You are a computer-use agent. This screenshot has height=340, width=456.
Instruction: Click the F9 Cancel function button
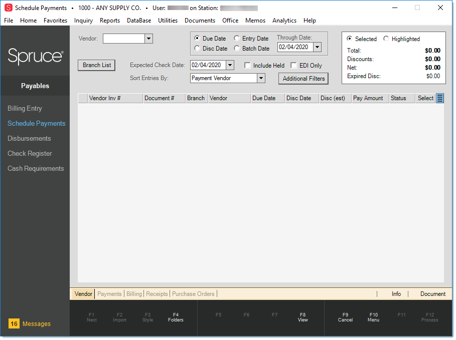coord(346,318)
